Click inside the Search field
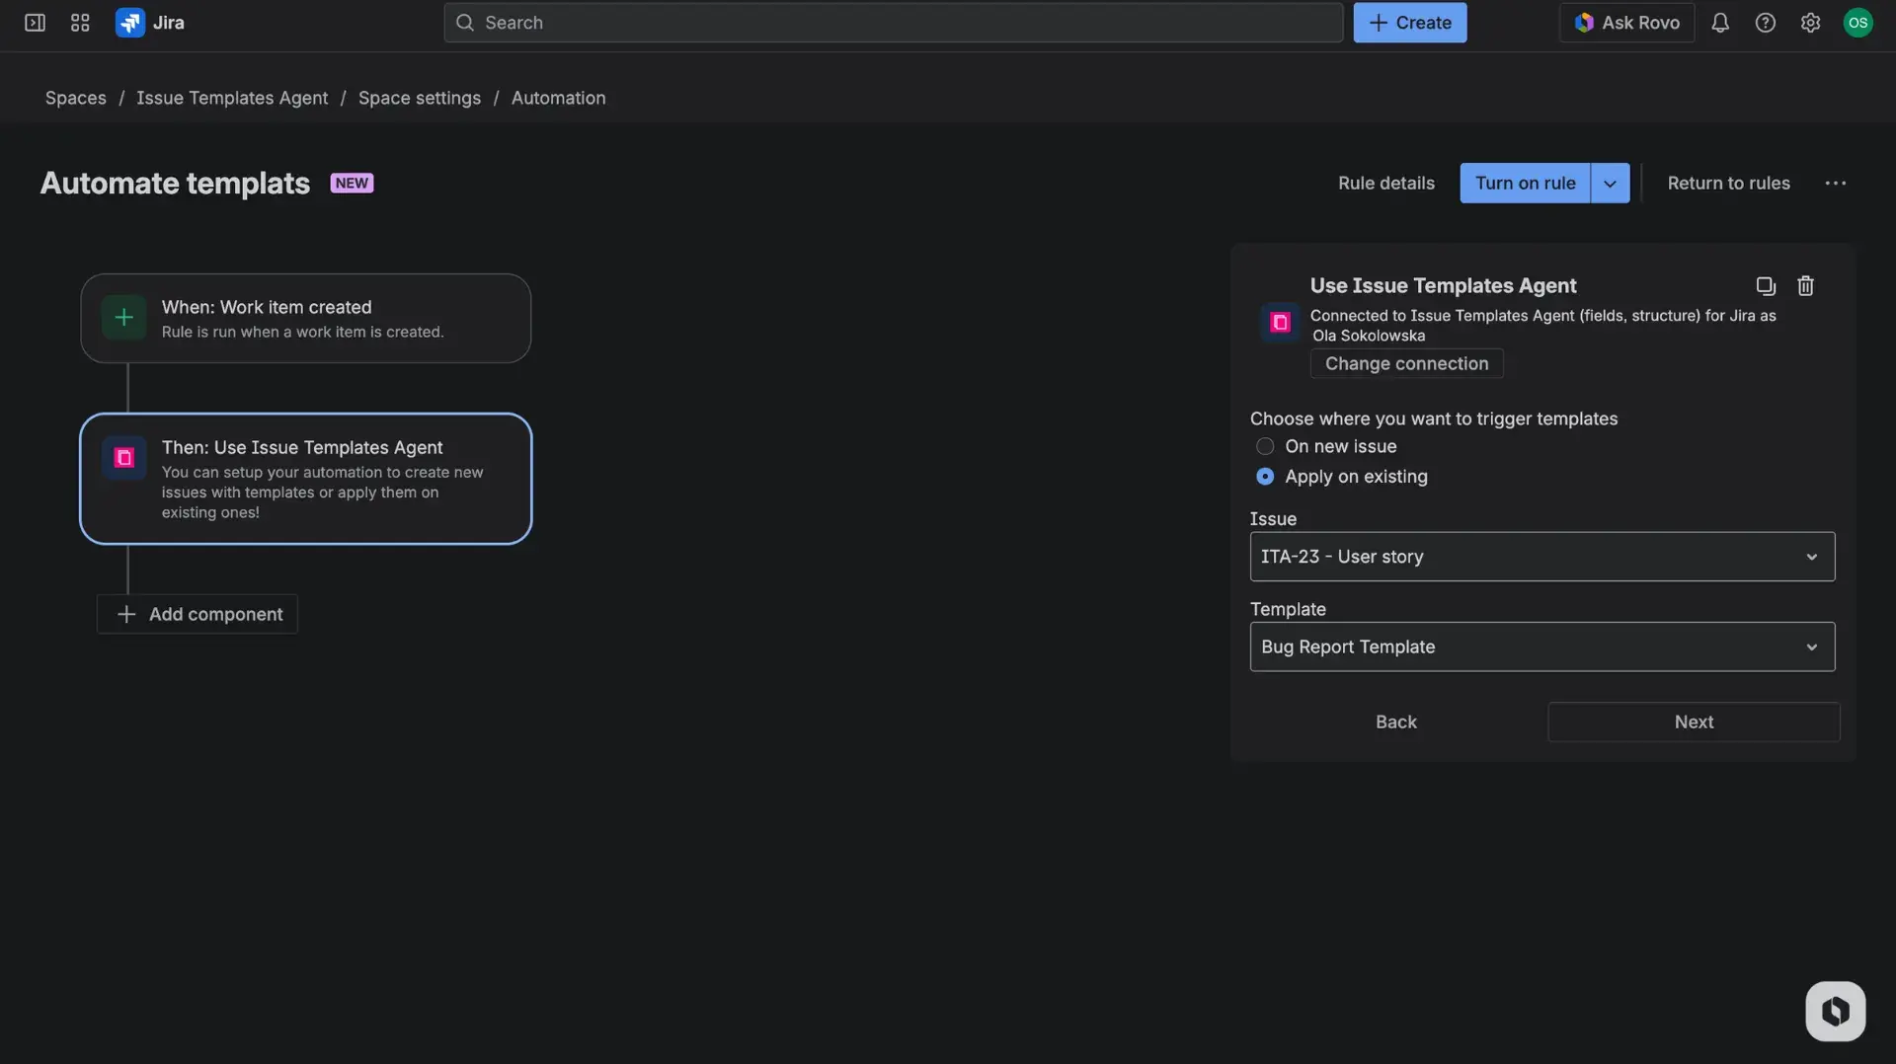1896x1064 pixels. (889, 22)
